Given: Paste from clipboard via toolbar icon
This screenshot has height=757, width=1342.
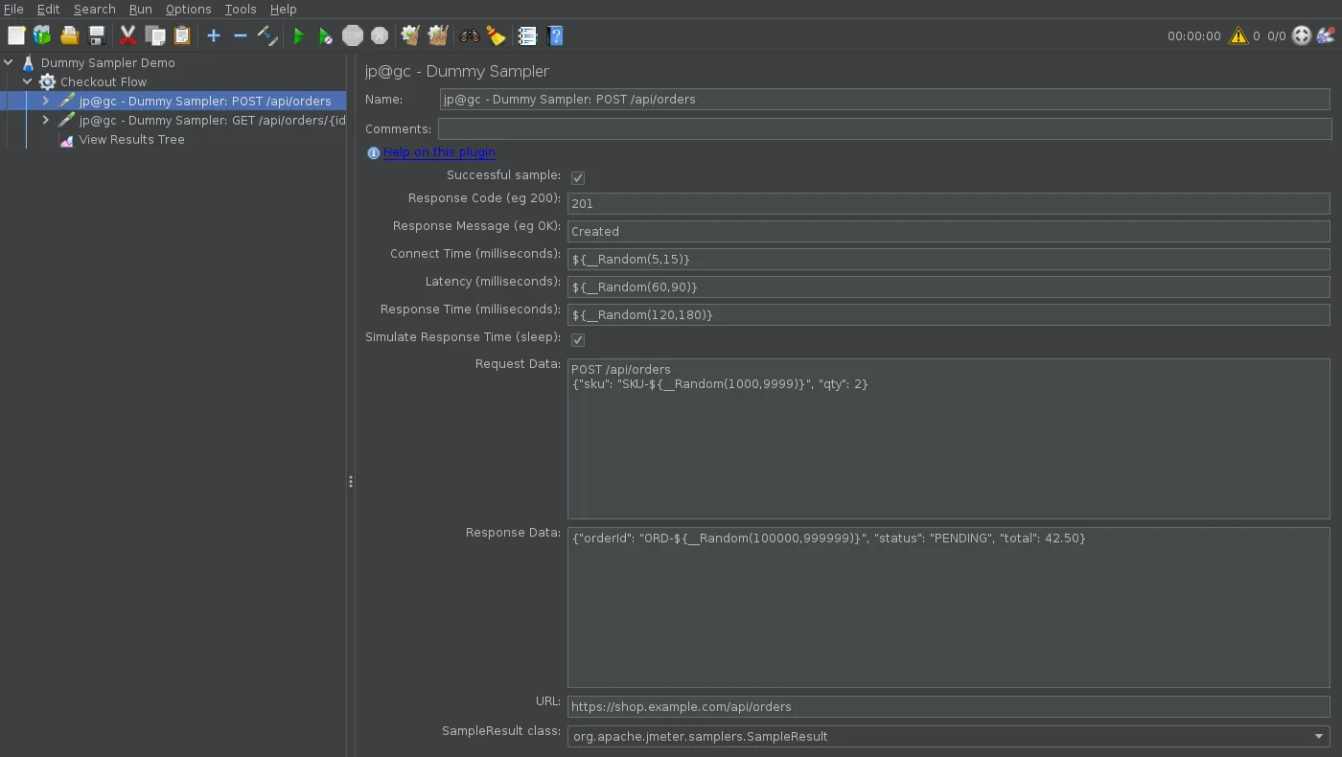Looking at the screenshot, I should tap(182, 35).
